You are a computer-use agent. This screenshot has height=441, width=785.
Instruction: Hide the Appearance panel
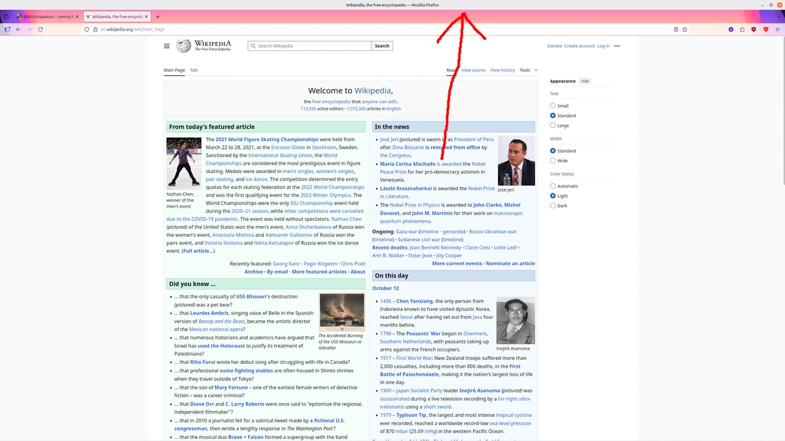pos(585,80)
